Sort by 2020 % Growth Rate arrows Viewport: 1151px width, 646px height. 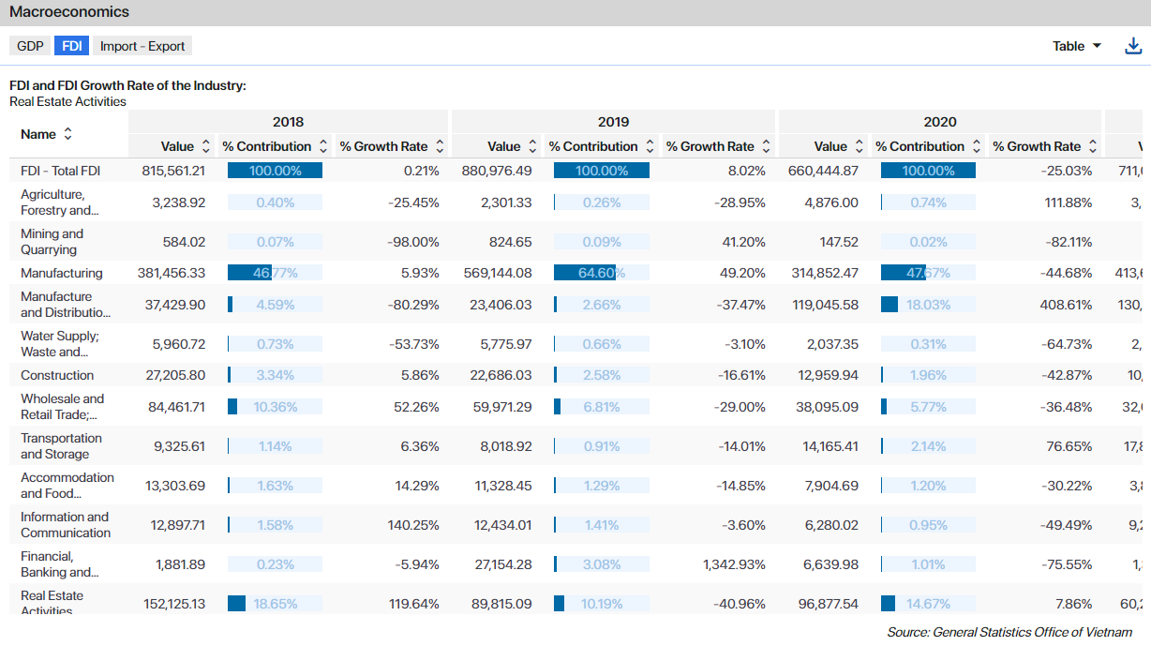click(1093, 146)
